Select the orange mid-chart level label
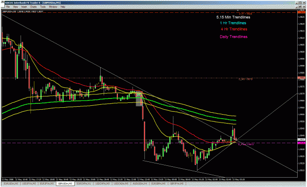 246,79
